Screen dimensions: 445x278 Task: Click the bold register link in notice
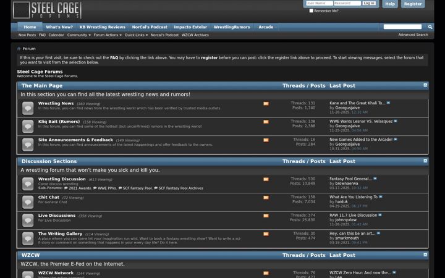point(209,57)
